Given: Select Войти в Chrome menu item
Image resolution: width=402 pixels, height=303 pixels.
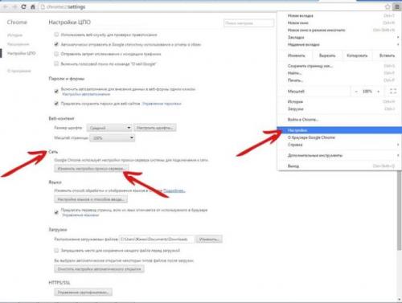Looking at the screenshot, I should [x=339, y=120].
